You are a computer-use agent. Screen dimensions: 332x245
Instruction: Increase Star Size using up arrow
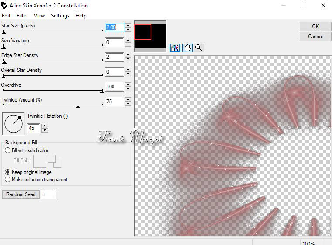[128, 25]
